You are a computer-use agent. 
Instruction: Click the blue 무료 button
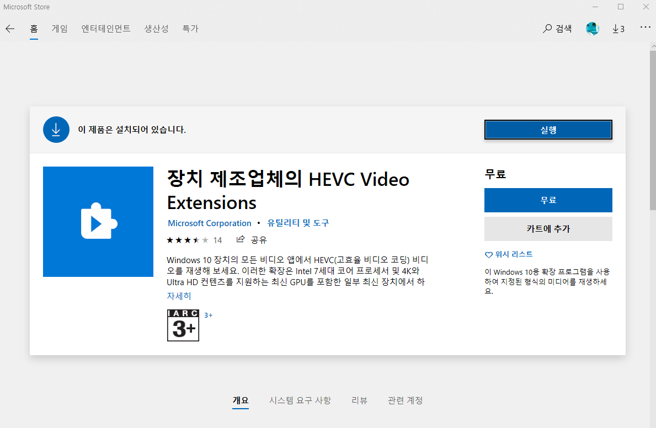pyautogui.click(x=548, y=200)
